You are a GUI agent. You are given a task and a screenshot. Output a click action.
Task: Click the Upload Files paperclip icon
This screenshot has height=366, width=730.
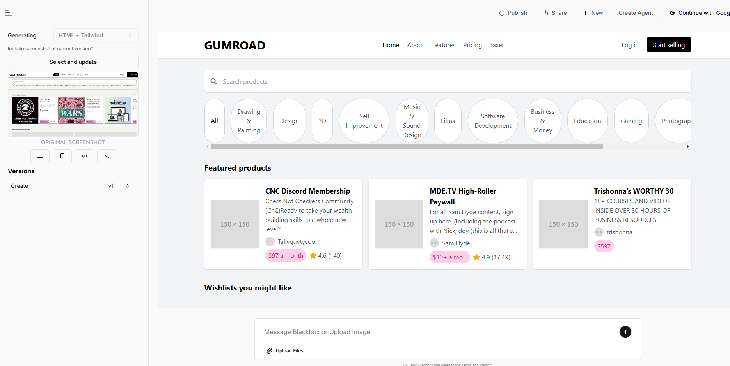269,351
